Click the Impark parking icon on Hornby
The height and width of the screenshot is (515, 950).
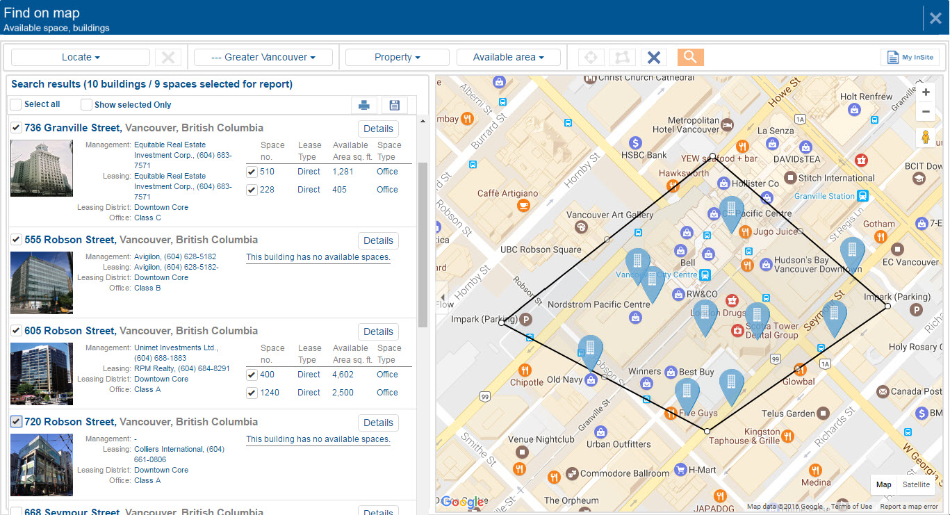tap(527, 320)
